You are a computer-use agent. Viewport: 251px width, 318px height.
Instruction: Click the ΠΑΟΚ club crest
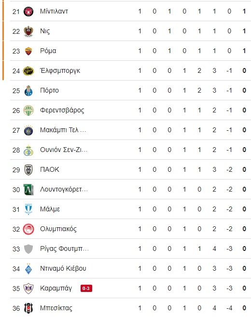(28, 170)
